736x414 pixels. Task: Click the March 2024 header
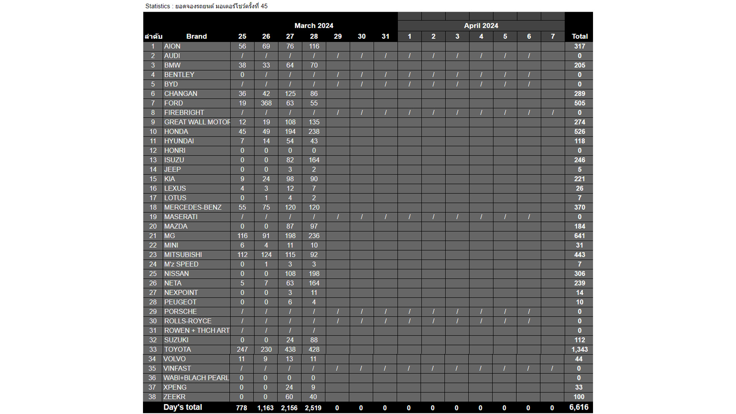pos(314,26)
